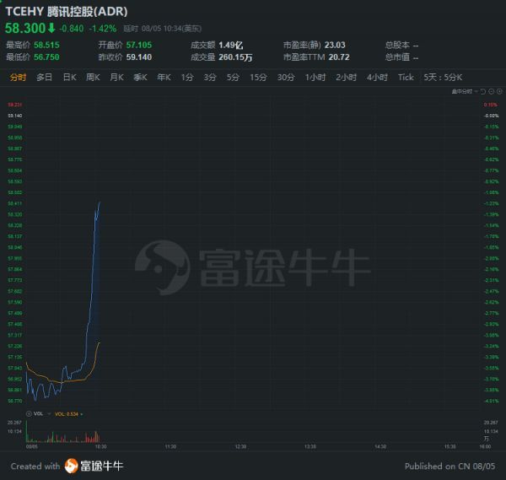Click the 16:00 time axis label
Screen dimensions: 506x480
[485, 447]
